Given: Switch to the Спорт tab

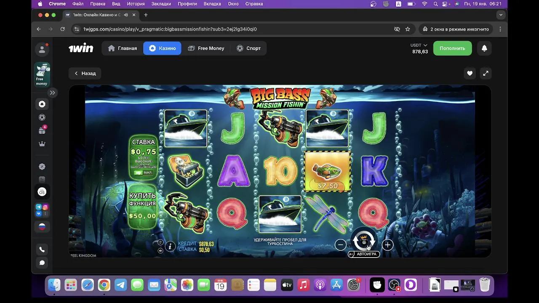Looking at the screenshot, I should click(x=248, y=48).
